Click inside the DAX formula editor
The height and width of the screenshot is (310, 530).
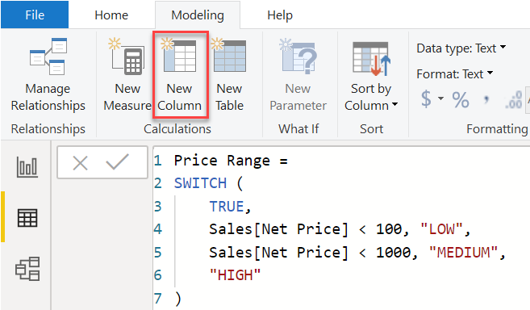coord(341,228)
